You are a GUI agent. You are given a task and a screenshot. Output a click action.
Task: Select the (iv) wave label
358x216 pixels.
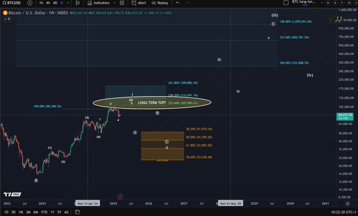coord(310,75)
